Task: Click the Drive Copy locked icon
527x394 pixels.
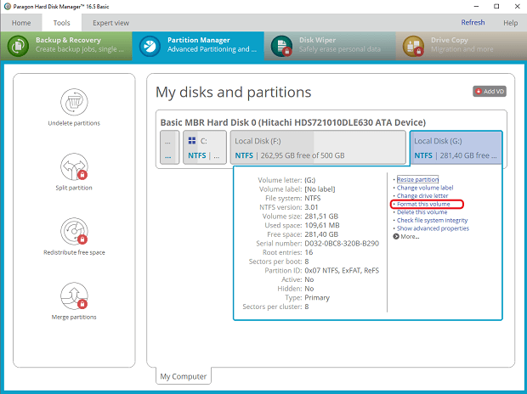Action: 413,46
